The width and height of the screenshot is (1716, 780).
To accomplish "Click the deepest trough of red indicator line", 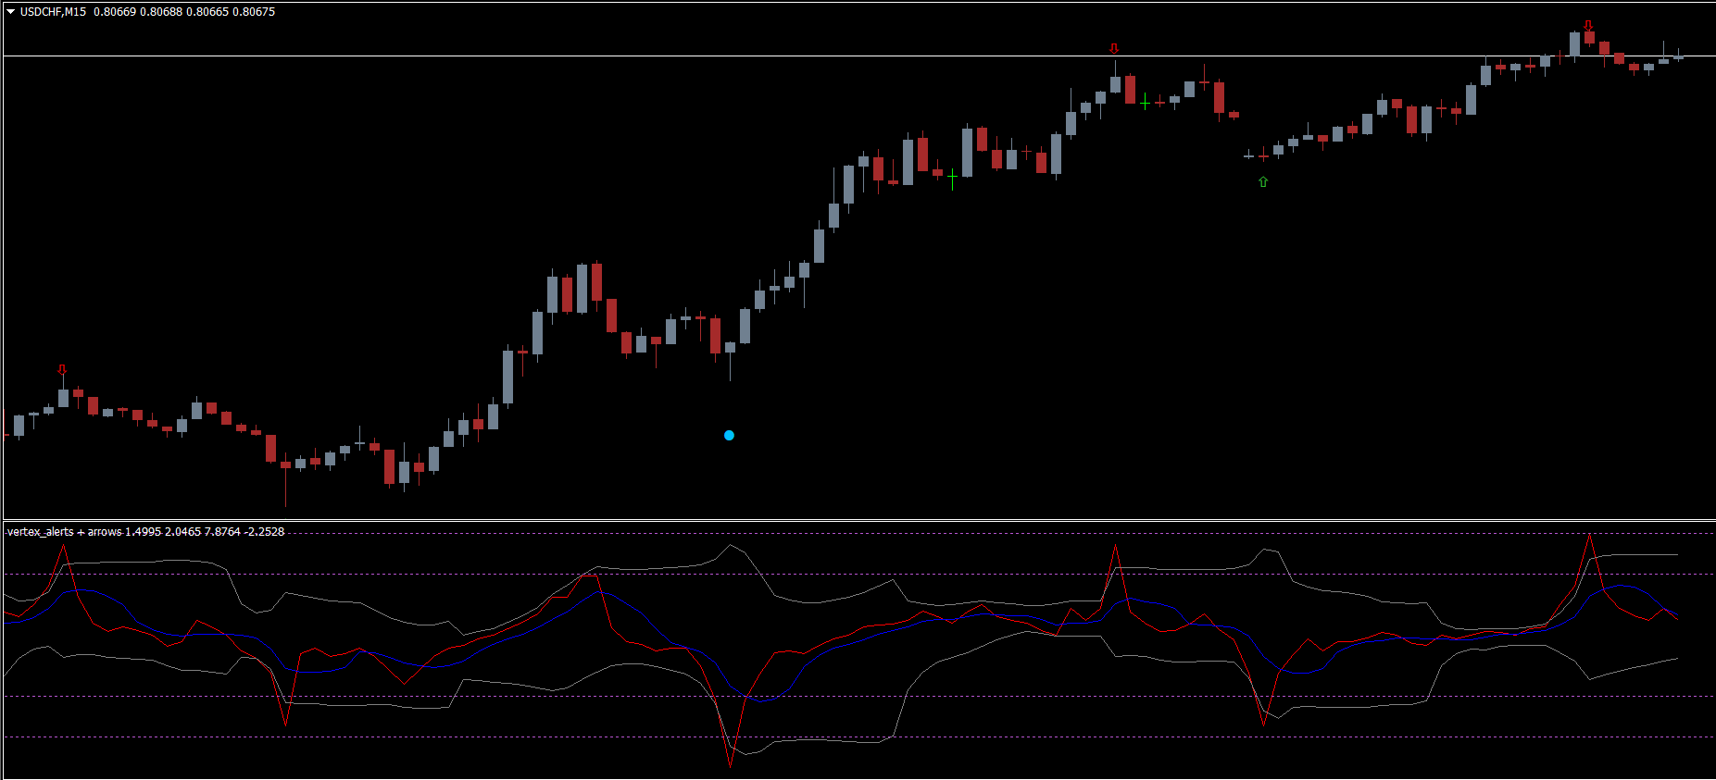I will (730, 764).
